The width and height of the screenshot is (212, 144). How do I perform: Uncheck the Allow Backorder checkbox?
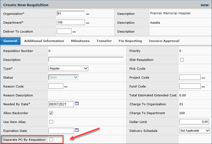coord(51,113)
